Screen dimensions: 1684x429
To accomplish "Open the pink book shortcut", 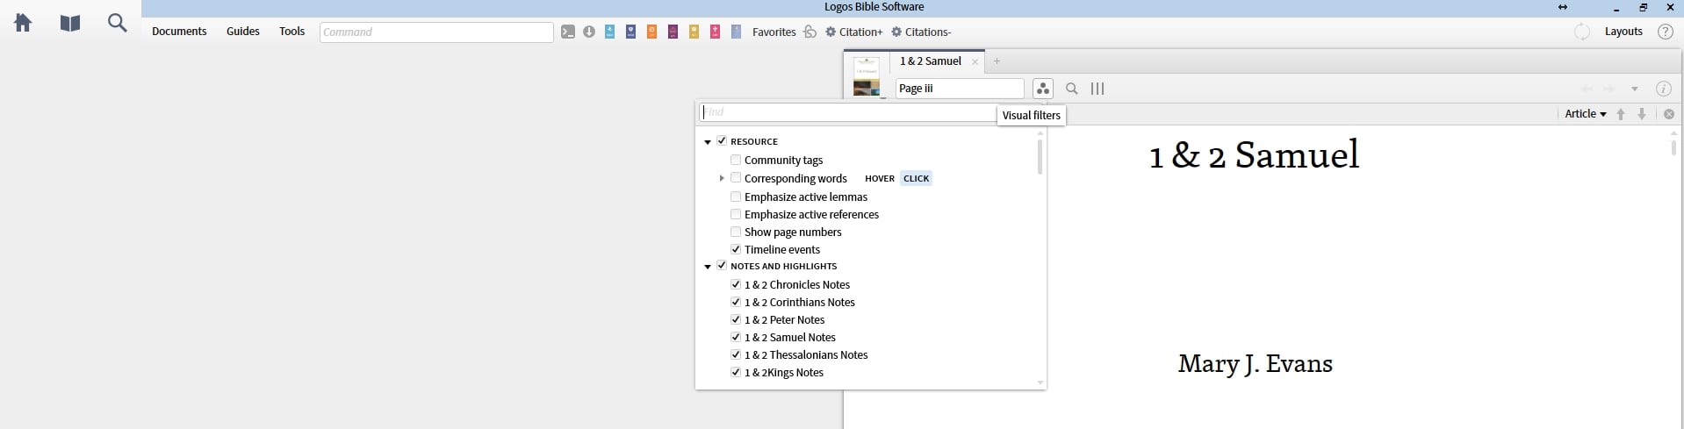I will coord(716,32).
